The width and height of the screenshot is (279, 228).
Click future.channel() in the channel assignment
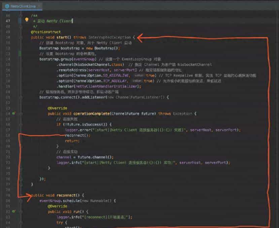pyautogui.click(x=95, y=157)
